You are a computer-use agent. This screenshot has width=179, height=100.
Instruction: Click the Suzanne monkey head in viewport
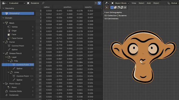[143, 57]
